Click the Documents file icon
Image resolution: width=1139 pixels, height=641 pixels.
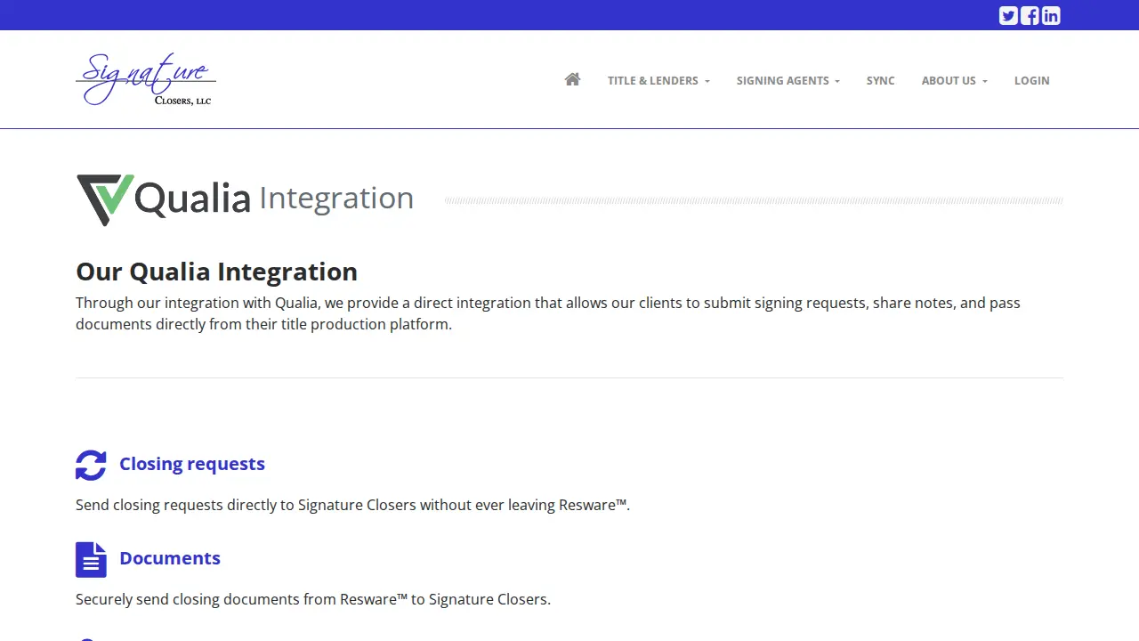point(91,559)
